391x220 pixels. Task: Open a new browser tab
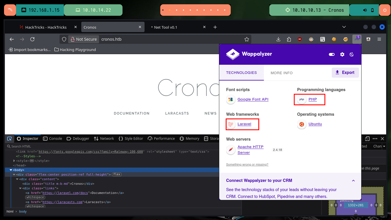click(215, 27)
